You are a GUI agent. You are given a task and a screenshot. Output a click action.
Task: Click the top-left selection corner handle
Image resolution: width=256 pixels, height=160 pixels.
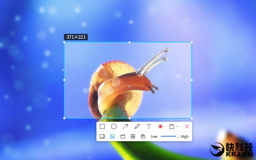coord(64,42)
